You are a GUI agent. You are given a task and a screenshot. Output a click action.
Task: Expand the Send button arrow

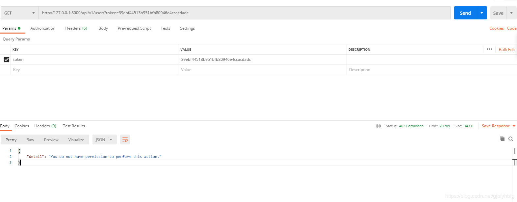pyautogui.click(x=482, y=13)
